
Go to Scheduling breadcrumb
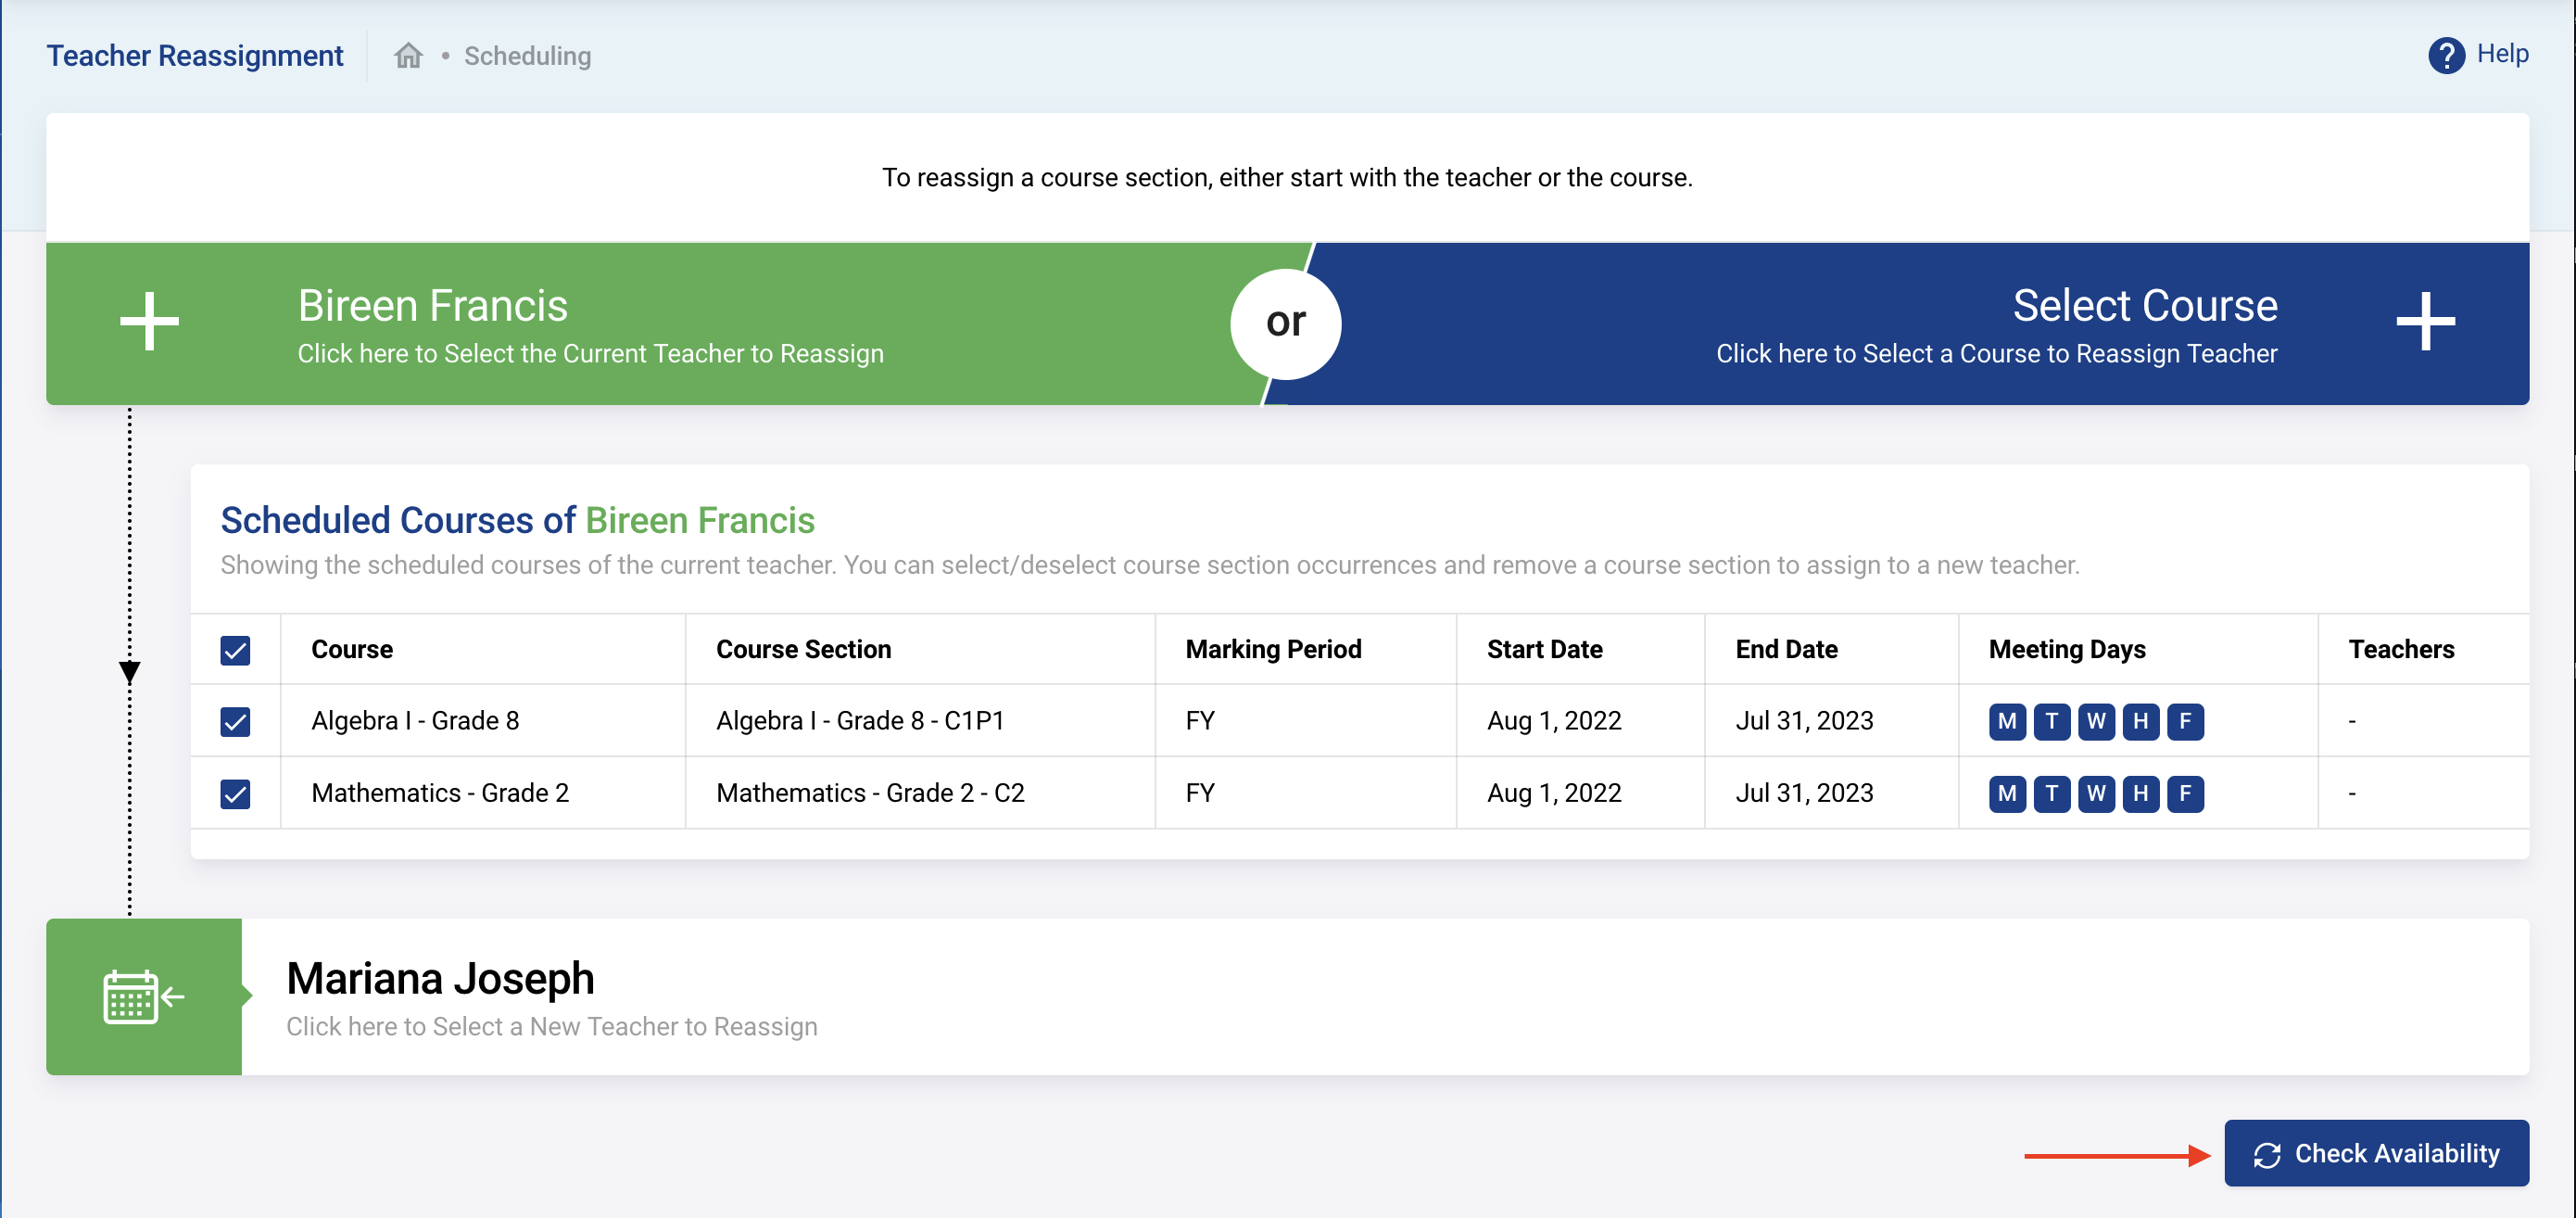tap(527, 56)
